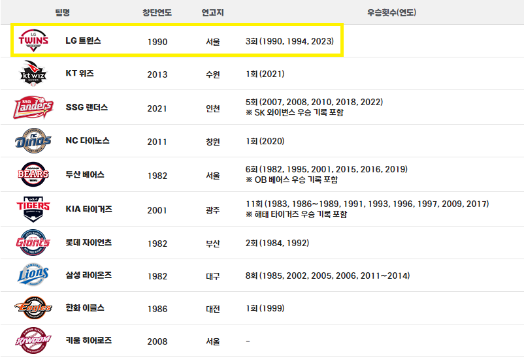The height and width of the screenshot is (363, 524).
Task: Click the LG Twins team logo
Action: tap(33, 40)
